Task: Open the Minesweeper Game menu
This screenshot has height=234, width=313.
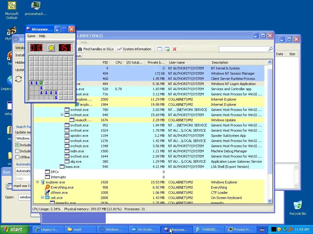Action: 31,36
